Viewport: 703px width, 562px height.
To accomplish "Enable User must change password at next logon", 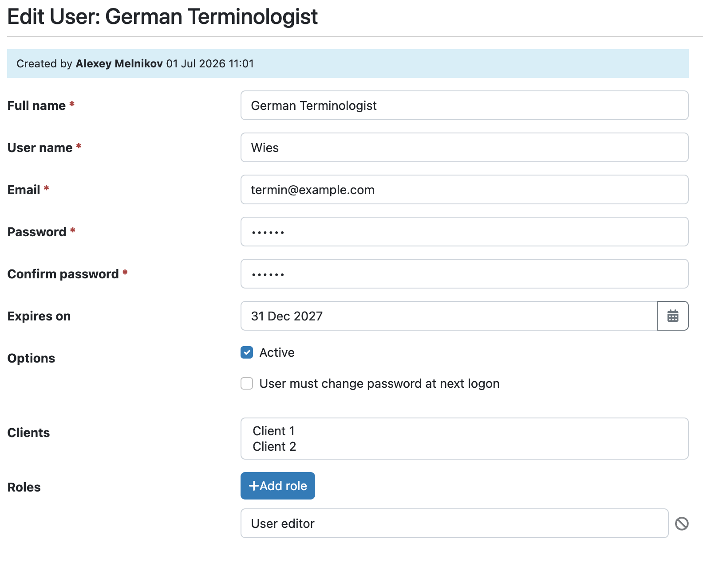I will [247, 383].
